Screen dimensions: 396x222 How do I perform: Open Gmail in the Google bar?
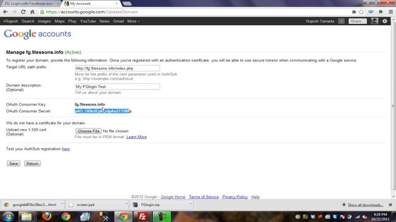tap(118, 22)
